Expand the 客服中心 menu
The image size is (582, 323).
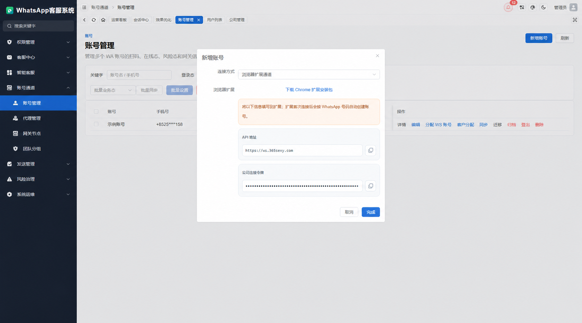pos(38,57)
